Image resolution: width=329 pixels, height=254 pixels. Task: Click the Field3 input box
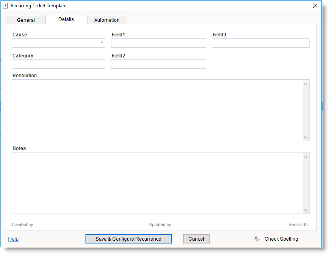tap(261, 43)
